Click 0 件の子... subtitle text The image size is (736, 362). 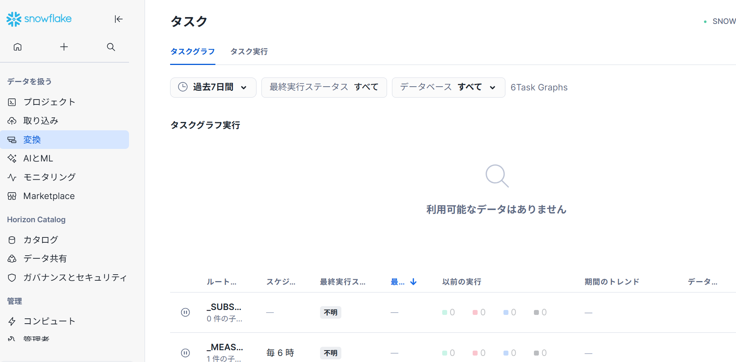[225, 319]
